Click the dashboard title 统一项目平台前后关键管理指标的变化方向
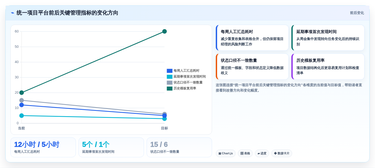 pos(67,13)
